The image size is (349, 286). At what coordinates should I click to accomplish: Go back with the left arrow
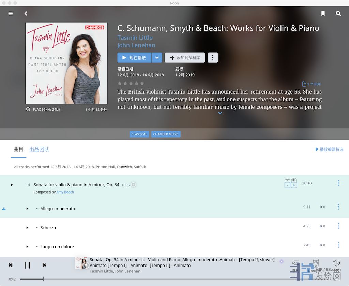coord(26,14)
